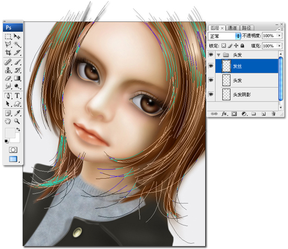Screen dimensions: 288x249
Task: Choose the Crop tool
Action: 8,52
